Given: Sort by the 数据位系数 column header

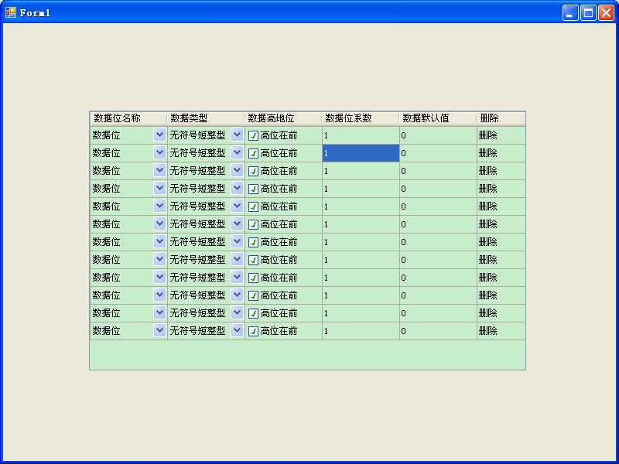Looking at the screenshot, I should [x=344, y=118].
